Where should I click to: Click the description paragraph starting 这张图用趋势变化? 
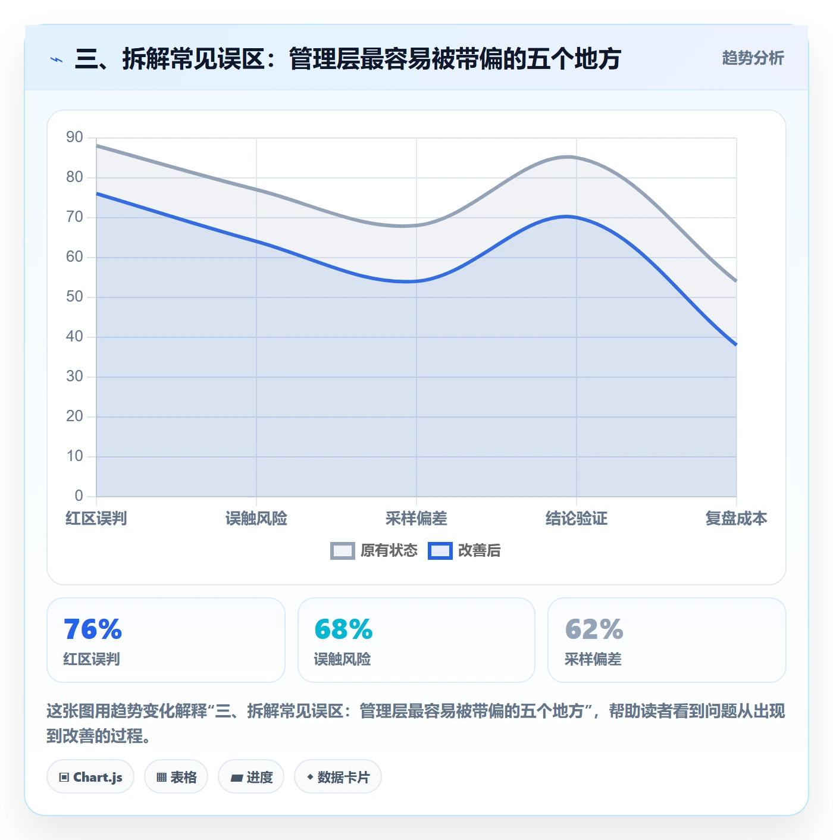pos(416,723)
